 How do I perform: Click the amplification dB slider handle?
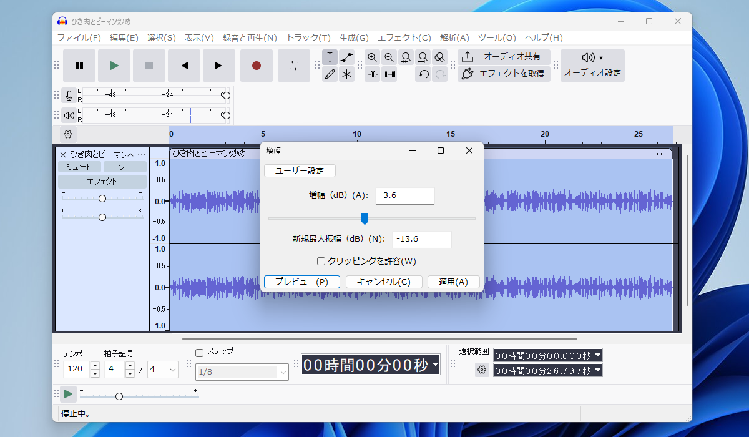coord(365,218)
